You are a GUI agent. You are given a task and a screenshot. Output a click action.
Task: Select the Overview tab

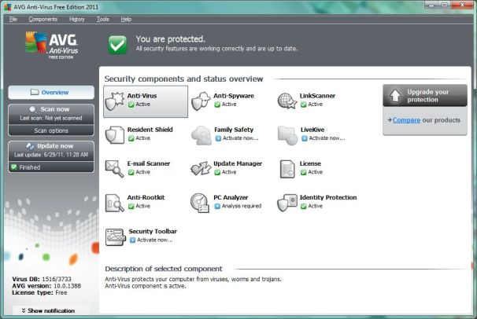51,92
